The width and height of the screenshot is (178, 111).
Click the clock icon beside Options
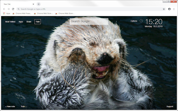[x=141, y=21]
